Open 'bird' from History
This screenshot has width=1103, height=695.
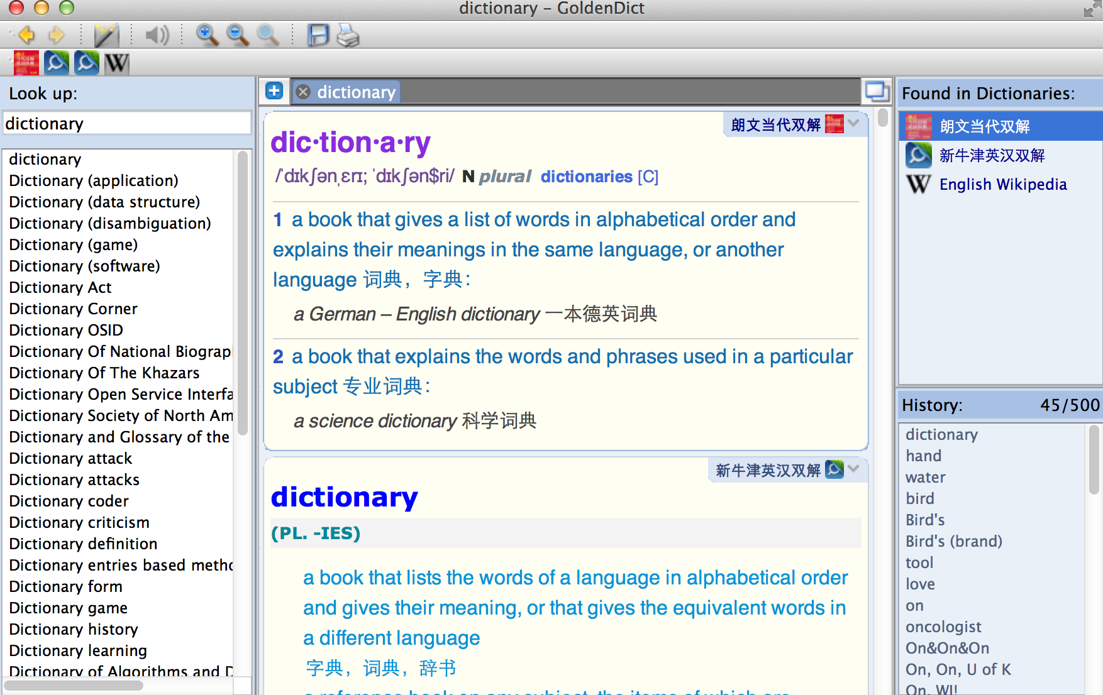click(x=920, y=499)
